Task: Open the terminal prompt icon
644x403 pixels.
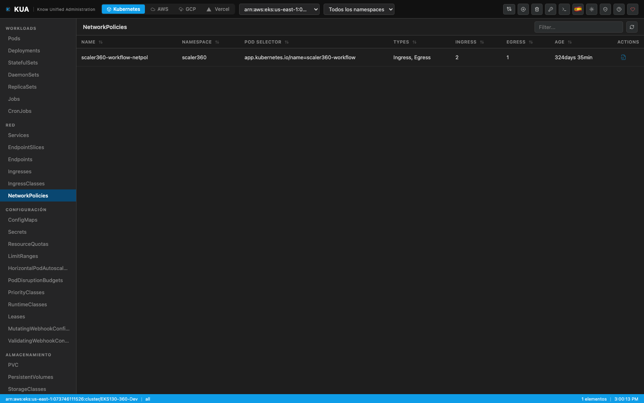Action: click(564, 9)
